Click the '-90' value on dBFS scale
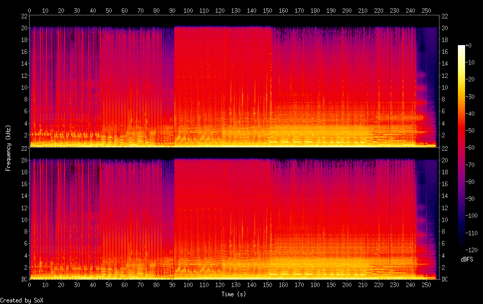 pos(470,198)
